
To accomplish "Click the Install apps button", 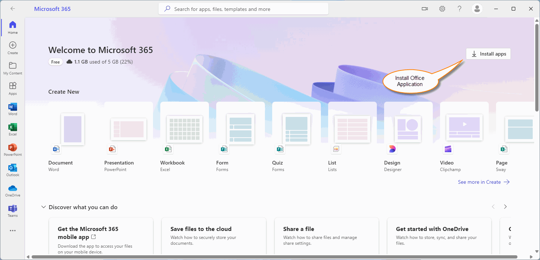I will click(488, 54).
